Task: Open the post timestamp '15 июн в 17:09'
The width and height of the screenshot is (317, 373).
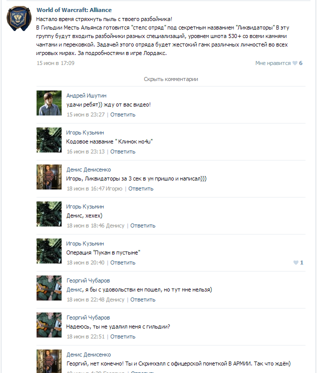Action: pos(56,63)
